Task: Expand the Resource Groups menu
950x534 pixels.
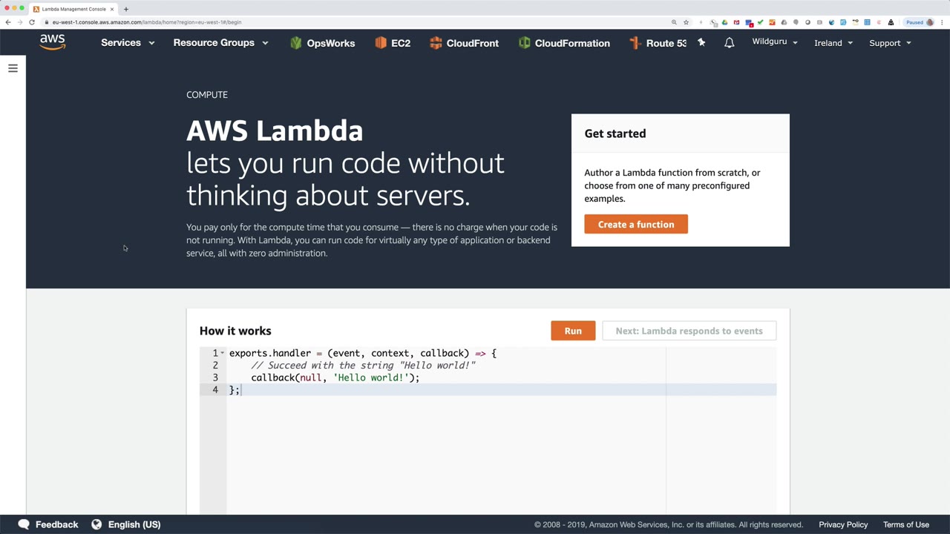Action: 220,43
